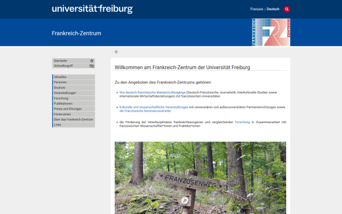Click the red search icon in header
Screen dimensions: 342x214
(x=287, y=9)
